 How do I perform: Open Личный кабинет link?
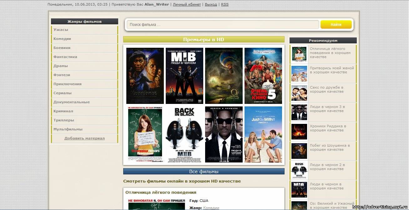(x=187, y=4)
